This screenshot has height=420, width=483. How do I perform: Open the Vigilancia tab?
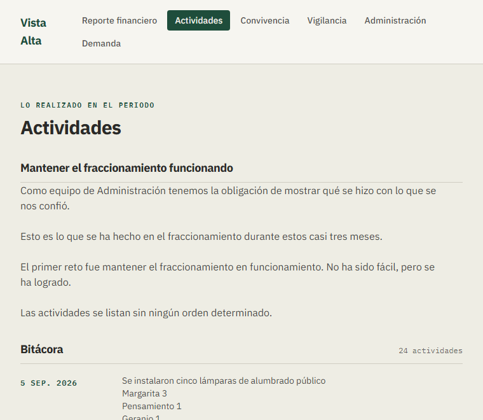point(327,20)
